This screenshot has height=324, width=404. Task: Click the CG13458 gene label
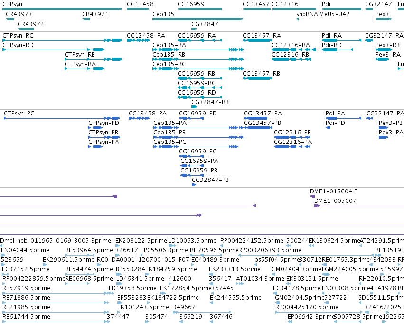[x=140, y=4]
